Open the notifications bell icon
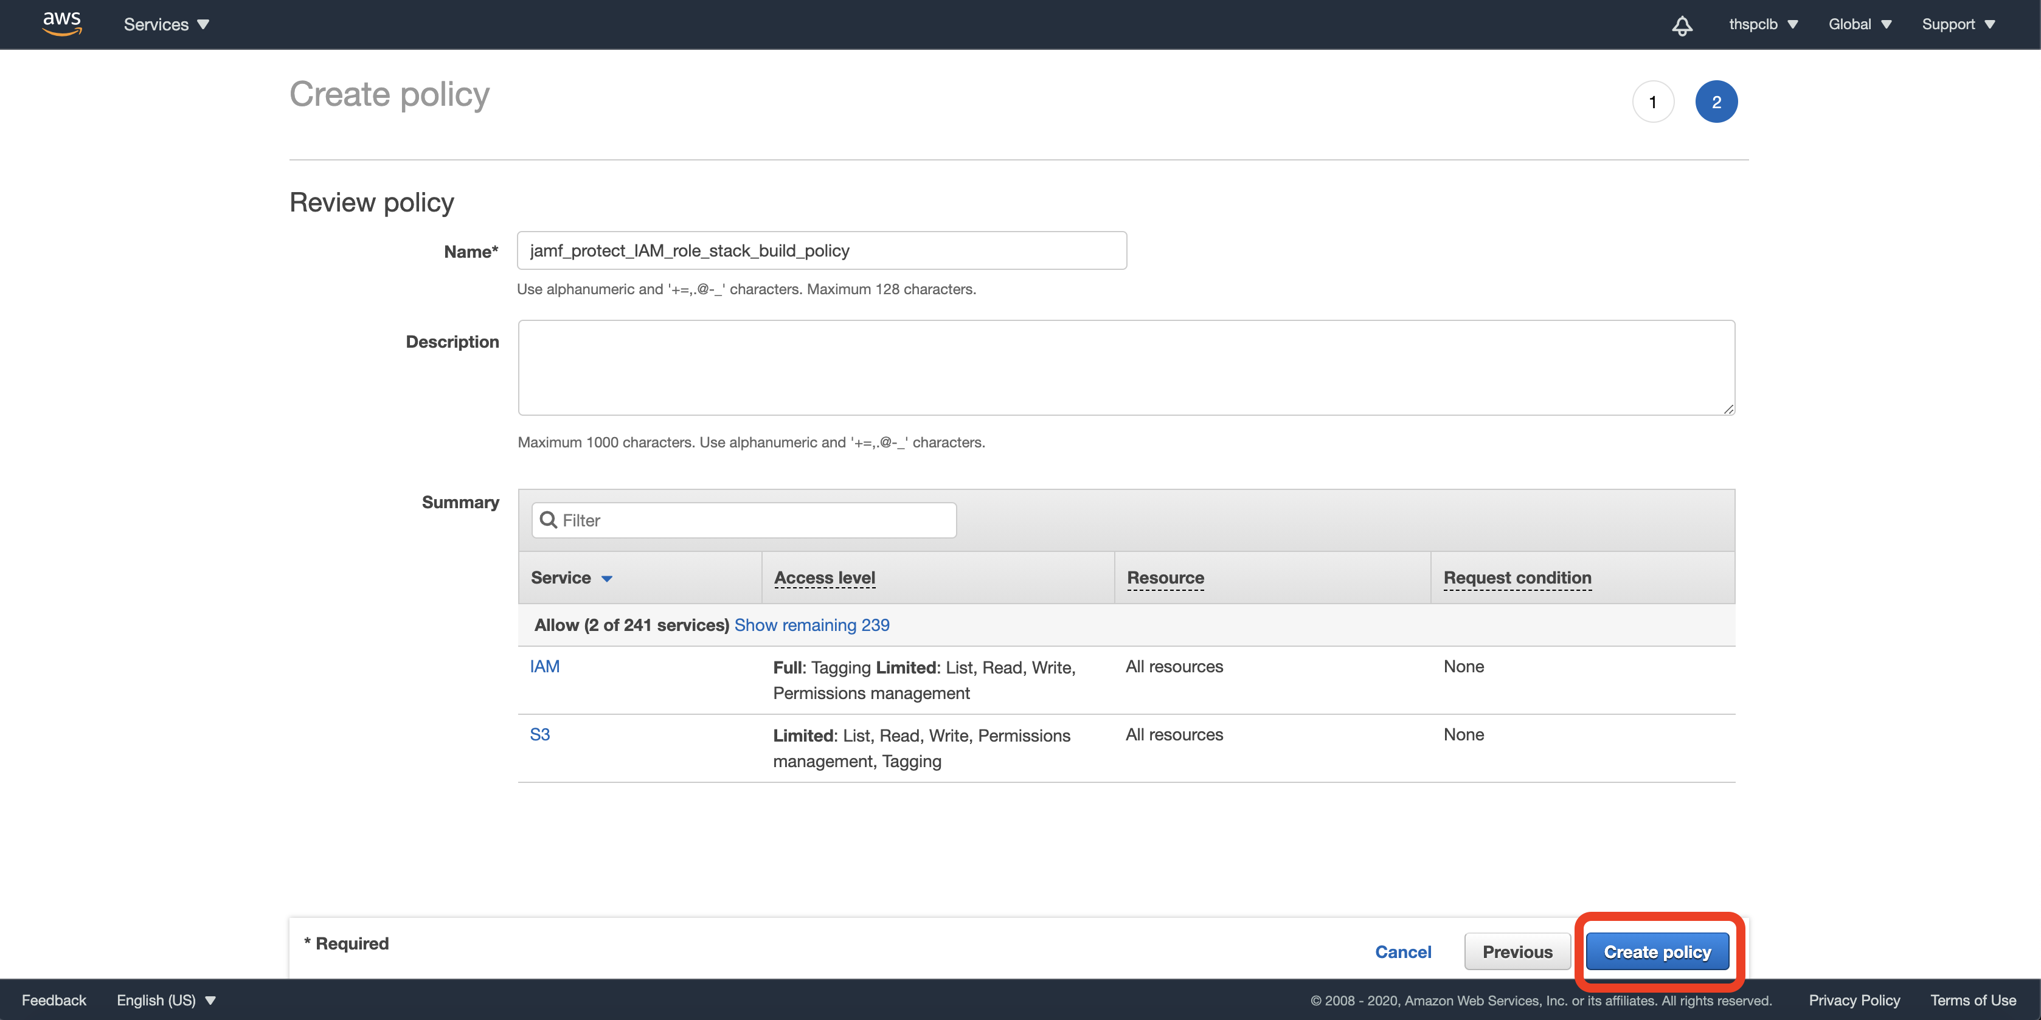The image size is (2041, 1020). [x=1682, y=26]
